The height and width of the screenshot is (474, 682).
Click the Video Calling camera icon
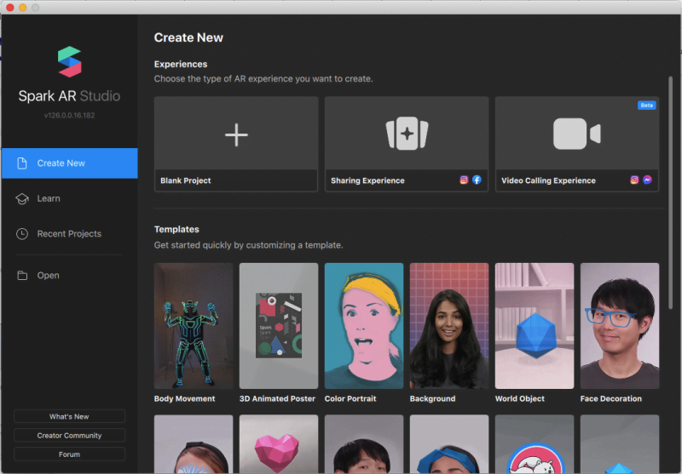pyautogui.click(x=576, y=134)
